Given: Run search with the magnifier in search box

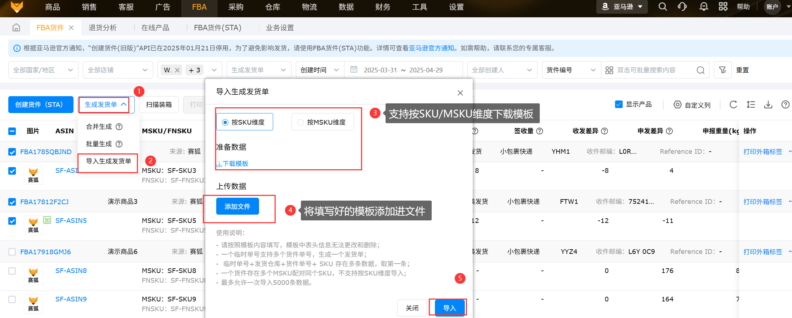Looking at the screenshot, I should click(x=700, y=70).
